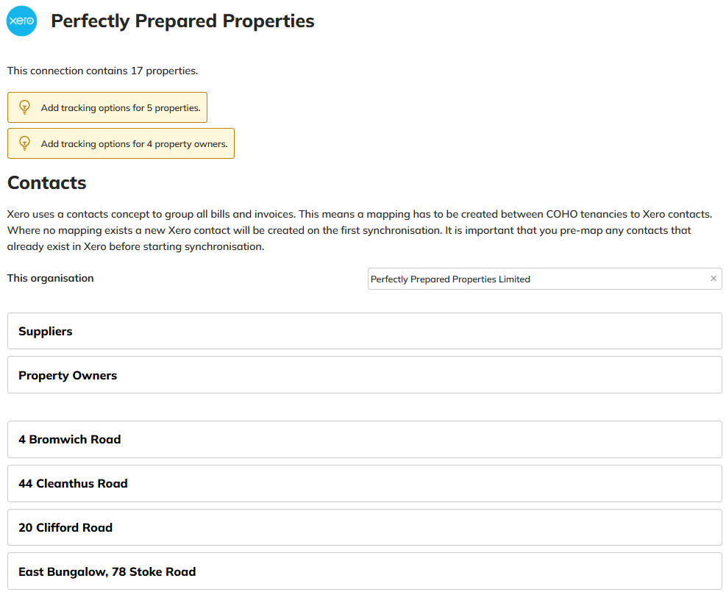This screenshot has height=592, width=726.
Task: Clear the organisation field with the x icon
Action: click(x=713, y=279)
